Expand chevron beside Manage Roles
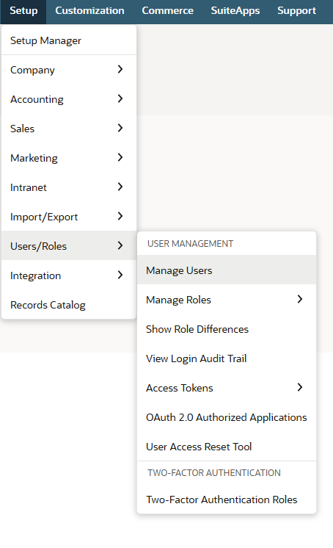 tap(299, 299)
